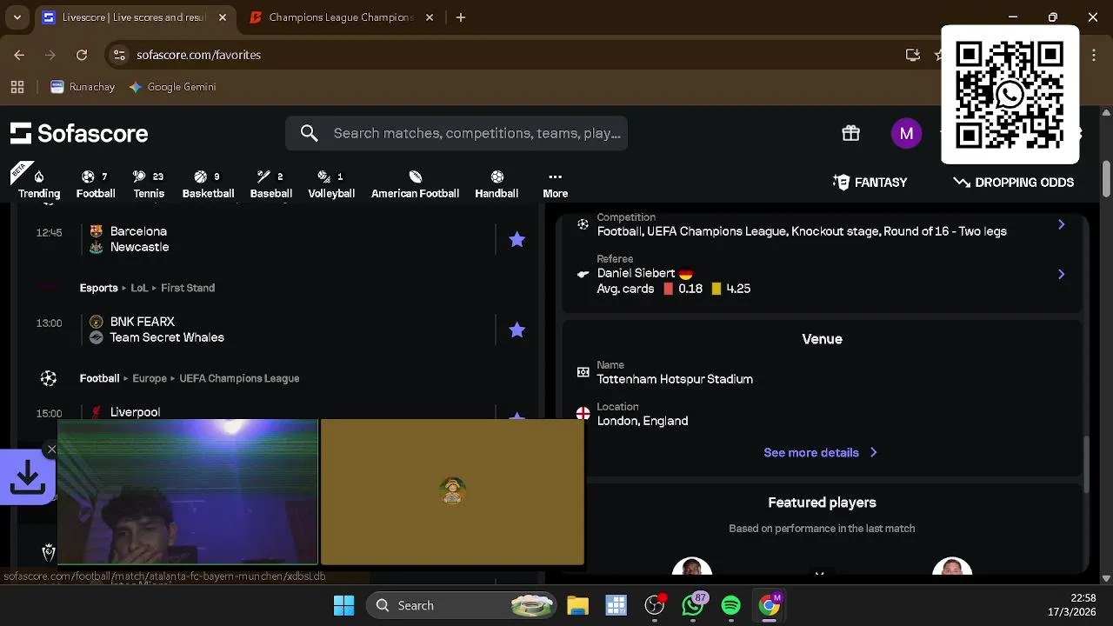Select the Tennis sport category
1113x626 pixels.
coord(149,184)
